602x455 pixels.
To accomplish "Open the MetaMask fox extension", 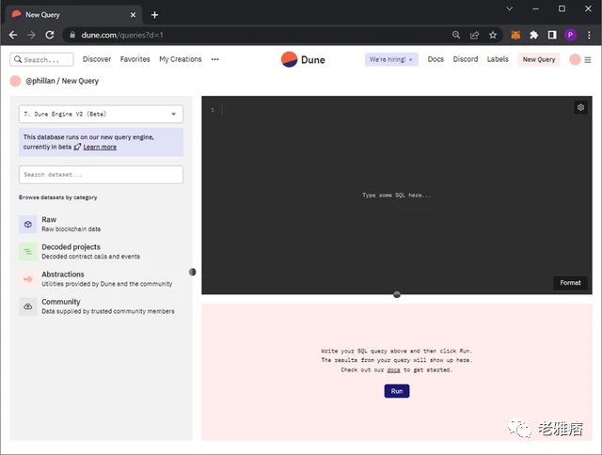I will tap(515, 35).
